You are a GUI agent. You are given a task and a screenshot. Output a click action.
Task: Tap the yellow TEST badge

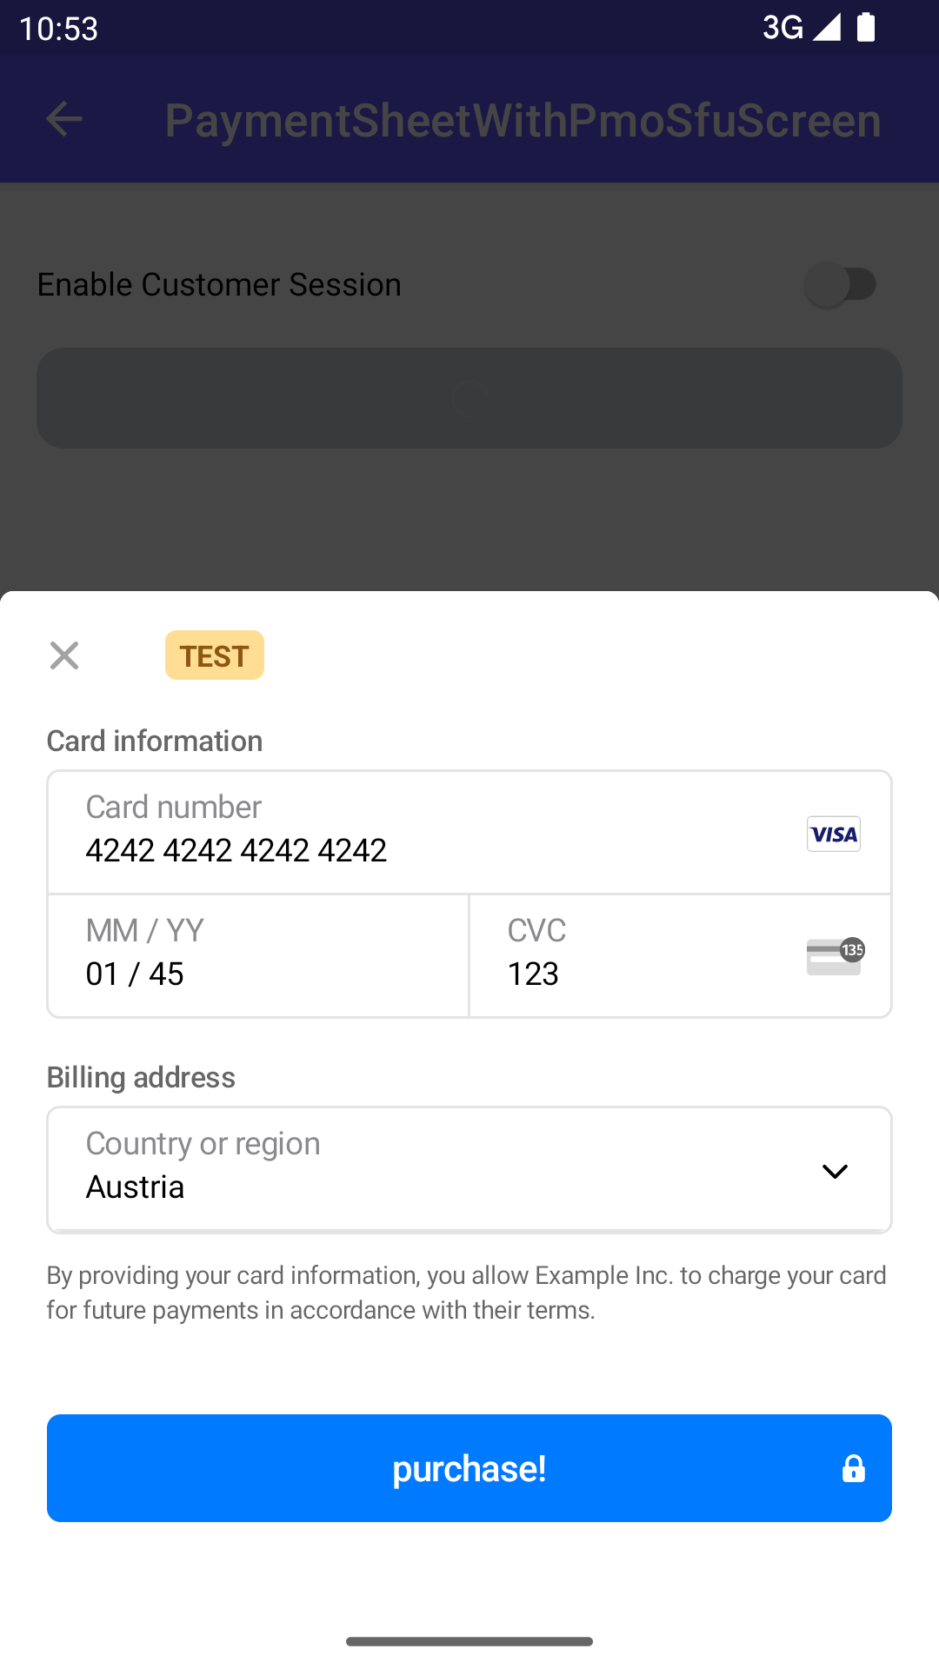(214, 655)
